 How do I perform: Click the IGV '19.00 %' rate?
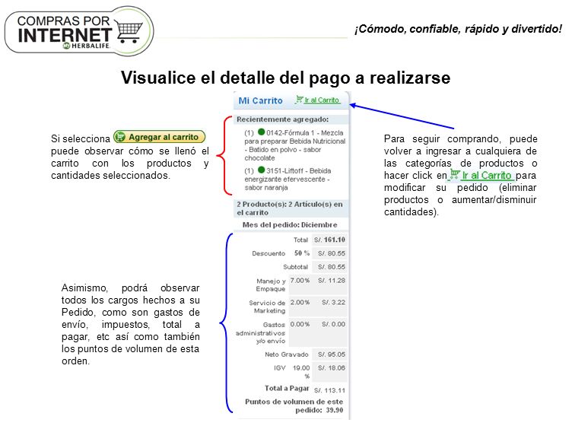(301, 372)
